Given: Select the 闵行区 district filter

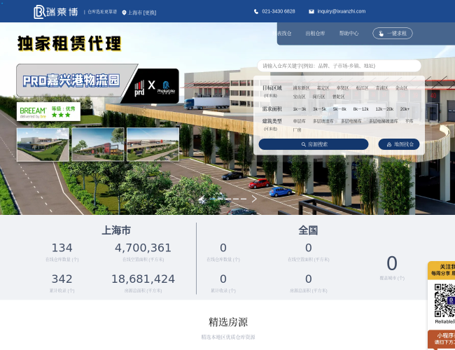Looking at the screenshot, I should pyautogui.click(x=319, y=97).
